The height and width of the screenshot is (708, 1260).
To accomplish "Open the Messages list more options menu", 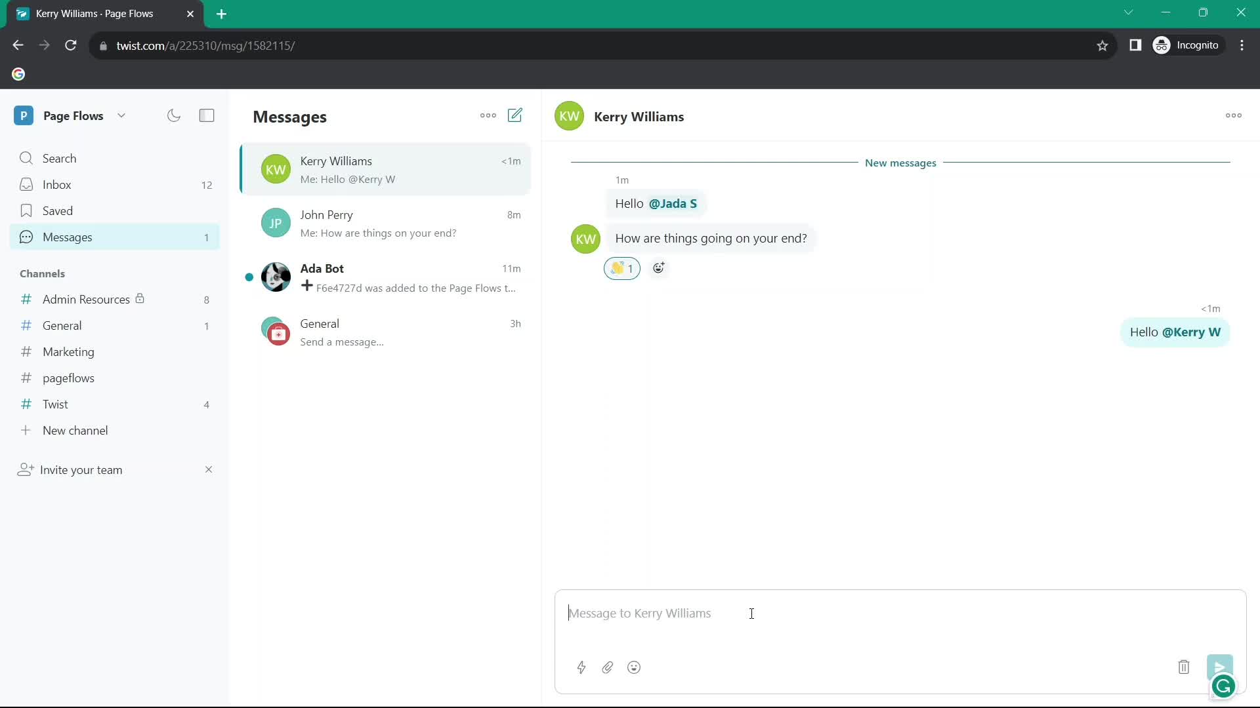I will (488, 115).
